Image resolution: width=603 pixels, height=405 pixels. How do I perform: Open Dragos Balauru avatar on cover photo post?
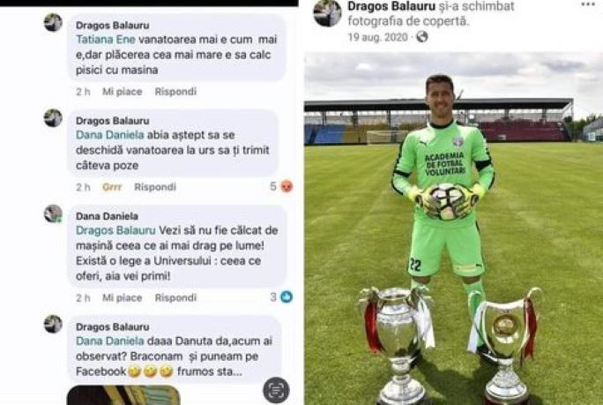click(x=327, y=13)
